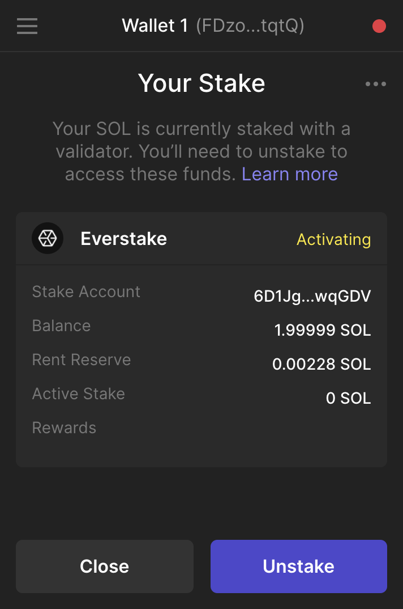Open the hamburger navigation menu
The height and width of the screenshot is (609, 403).
point(27,26)
